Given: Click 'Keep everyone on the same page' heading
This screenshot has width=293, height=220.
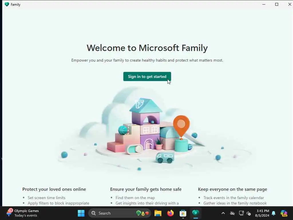Looking at the screenshot, I should tap(232, 189).
